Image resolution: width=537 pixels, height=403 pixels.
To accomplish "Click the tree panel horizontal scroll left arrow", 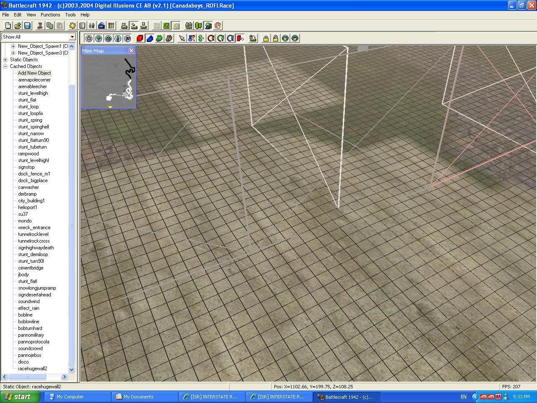I will point(5,377).
